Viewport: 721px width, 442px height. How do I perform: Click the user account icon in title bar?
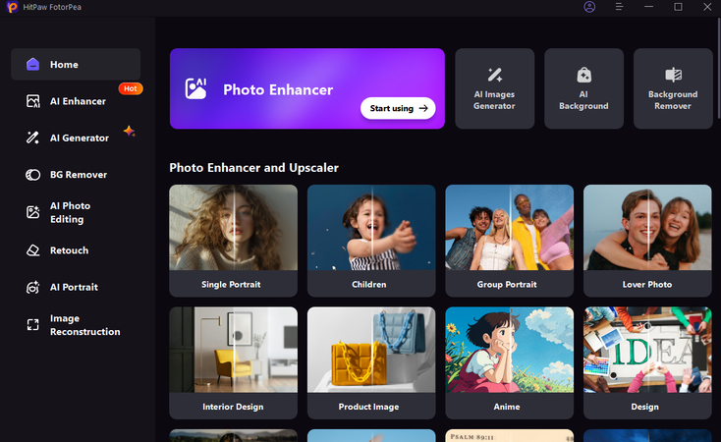(x=589, y=7)
